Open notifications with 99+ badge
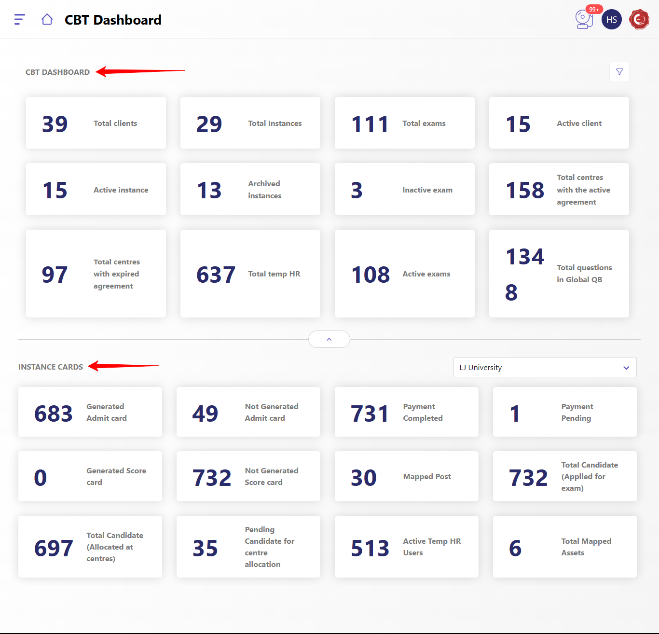This screenshot has width=659, height=634. pos(584,19)
